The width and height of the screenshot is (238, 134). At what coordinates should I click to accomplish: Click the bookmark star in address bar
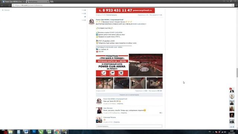233,5
